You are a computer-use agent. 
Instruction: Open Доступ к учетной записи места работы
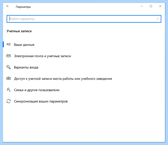(x=63, y=79)
